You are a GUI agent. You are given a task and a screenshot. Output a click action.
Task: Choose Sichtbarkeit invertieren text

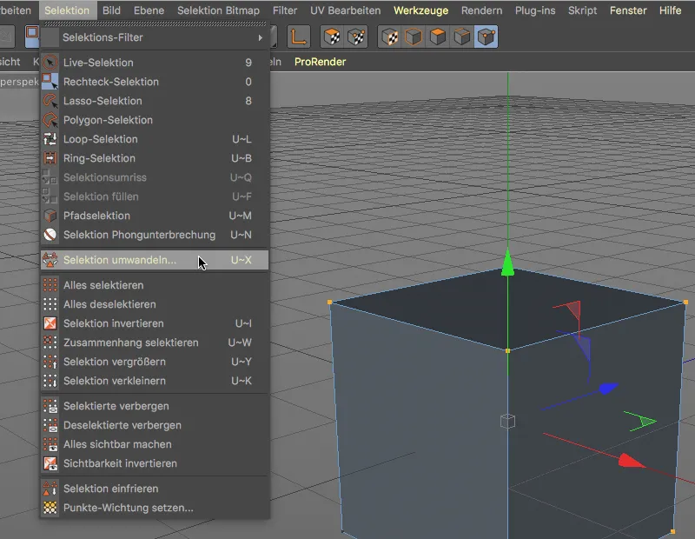coord(120,463)
